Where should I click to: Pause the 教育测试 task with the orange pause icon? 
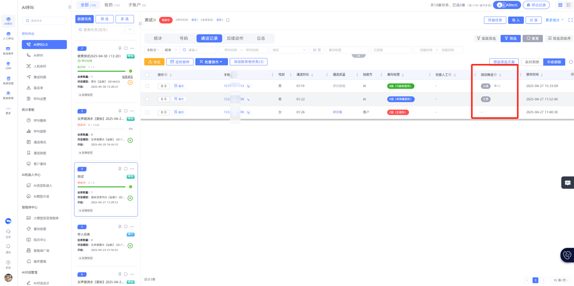tap(130, 82)
